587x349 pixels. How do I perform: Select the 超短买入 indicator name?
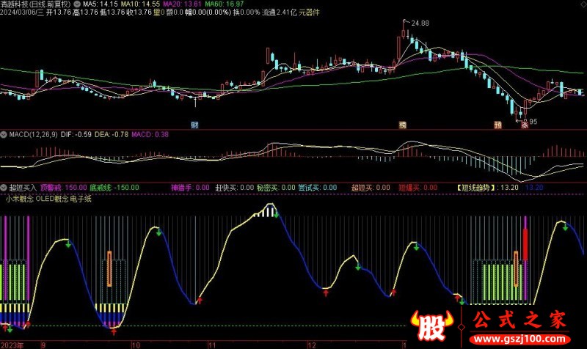click(x=22, y=188)
